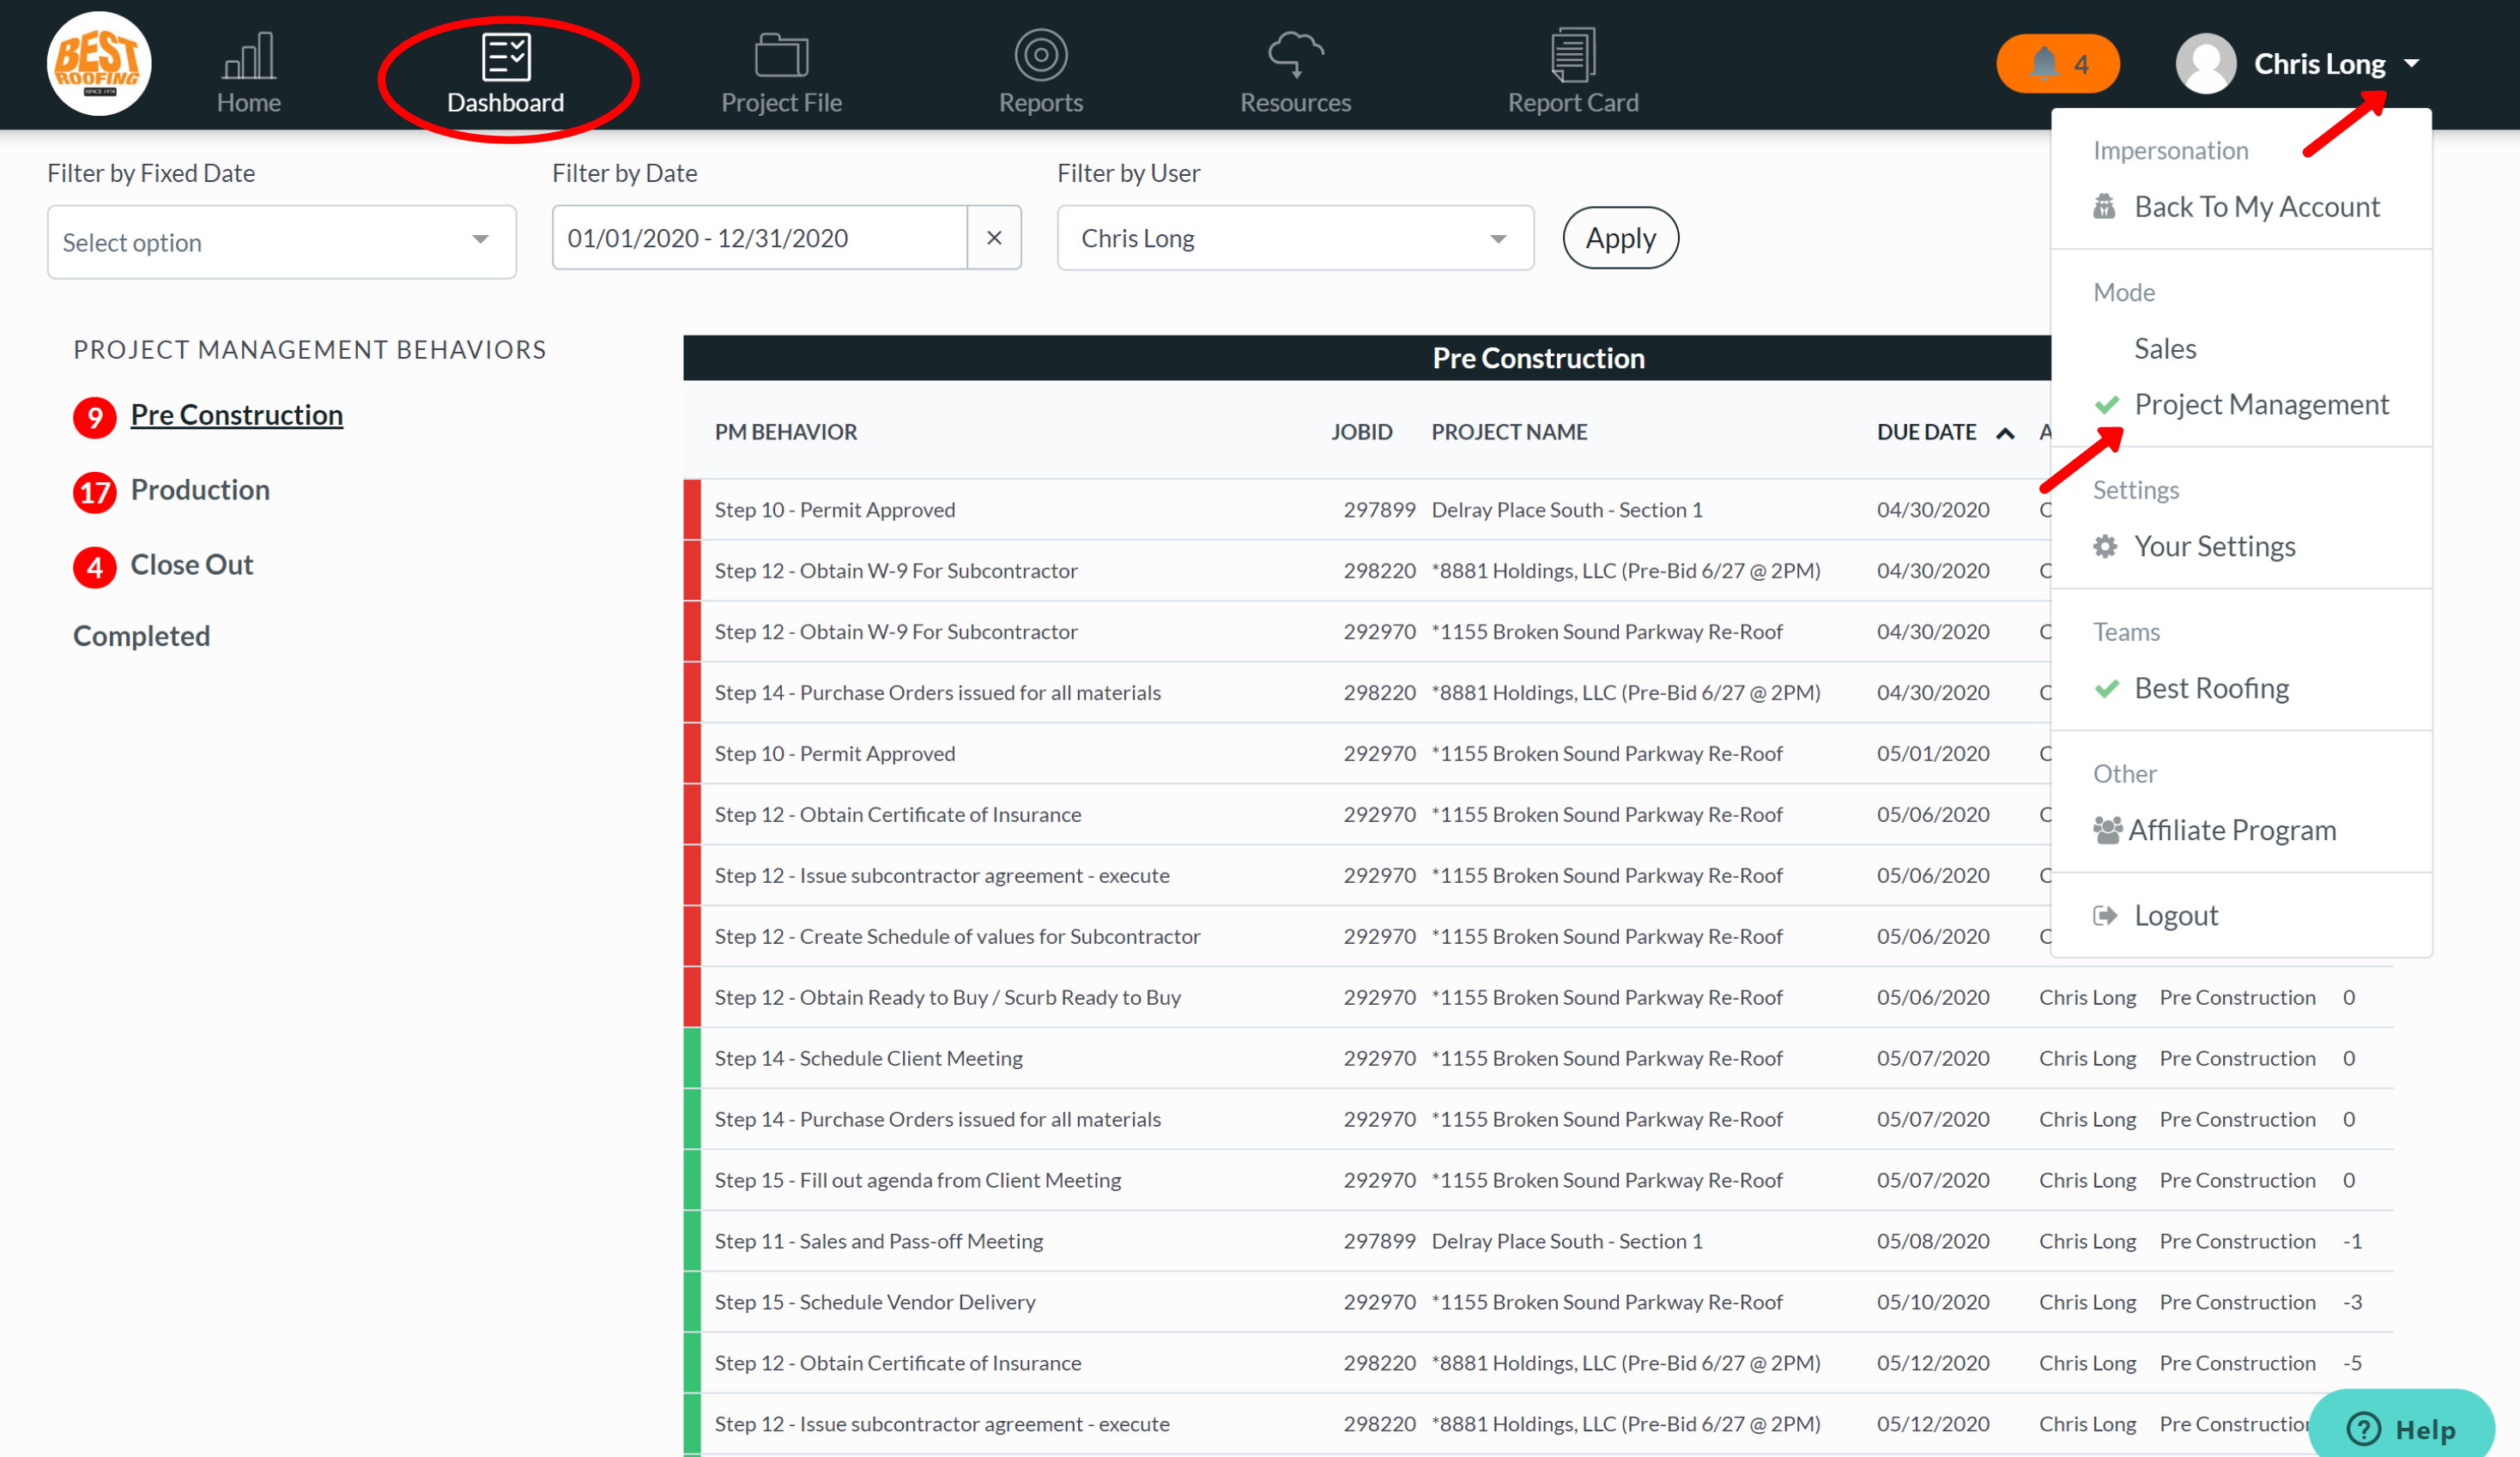The width and height of the screenshot is (2520, 1457).
Task: Click the Logout arrow icon
Action: [2105, 915]
